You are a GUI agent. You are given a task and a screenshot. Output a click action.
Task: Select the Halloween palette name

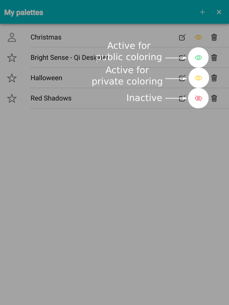46,78
